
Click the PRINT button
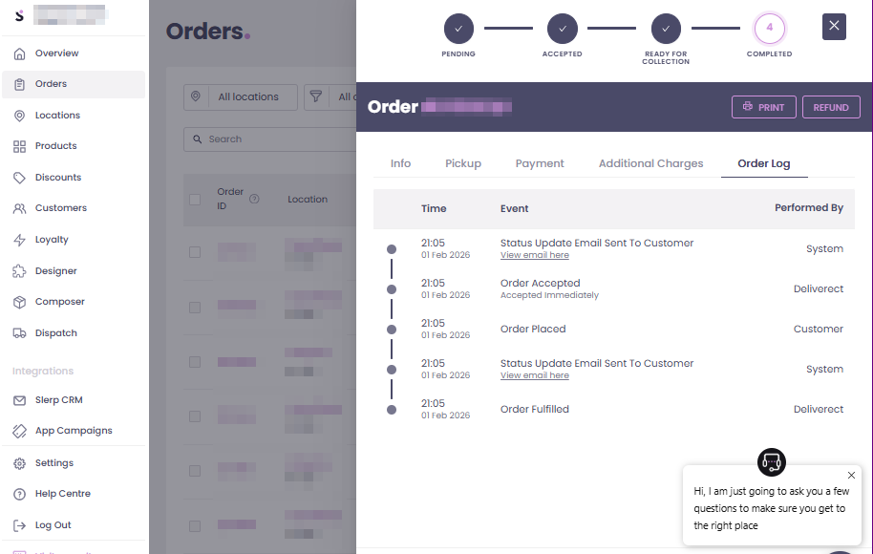pyautogui.click(x=763, y=107)
